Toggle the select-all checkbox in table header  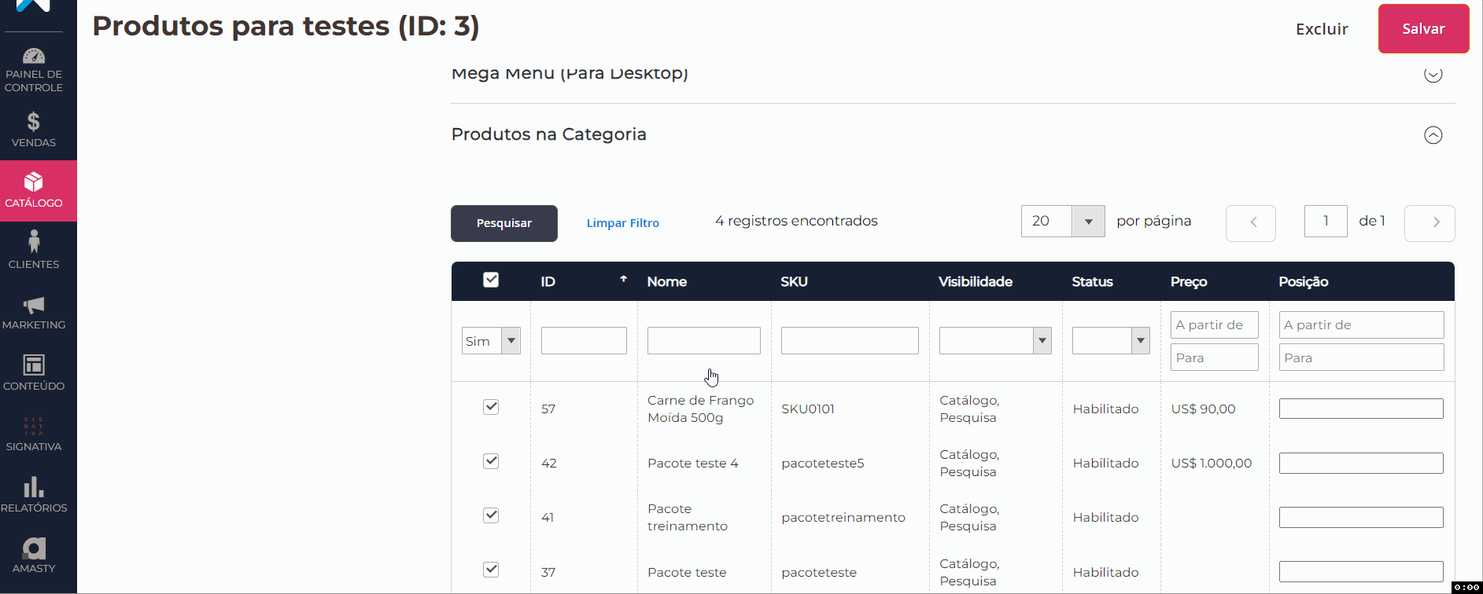[x=491, y=280]
